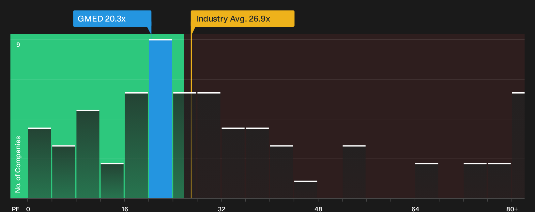The height and width of the screenshot is (212, 535).
Task: Select the first histogram bar at PE 0
Action: (x=39, y=163)
